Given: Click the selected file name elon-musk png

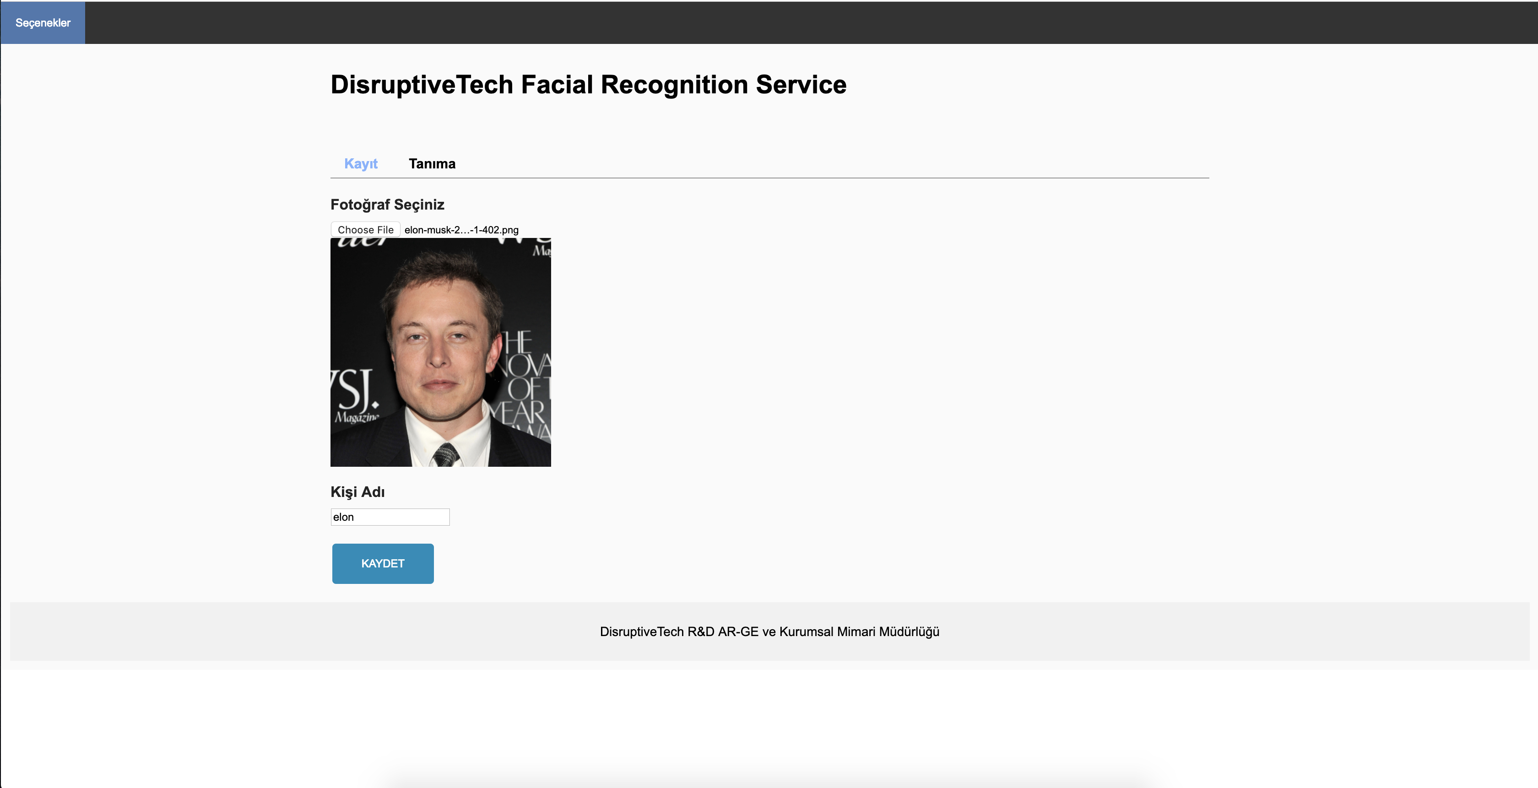Looking at the screenshot, I should [x=461, y=230].
